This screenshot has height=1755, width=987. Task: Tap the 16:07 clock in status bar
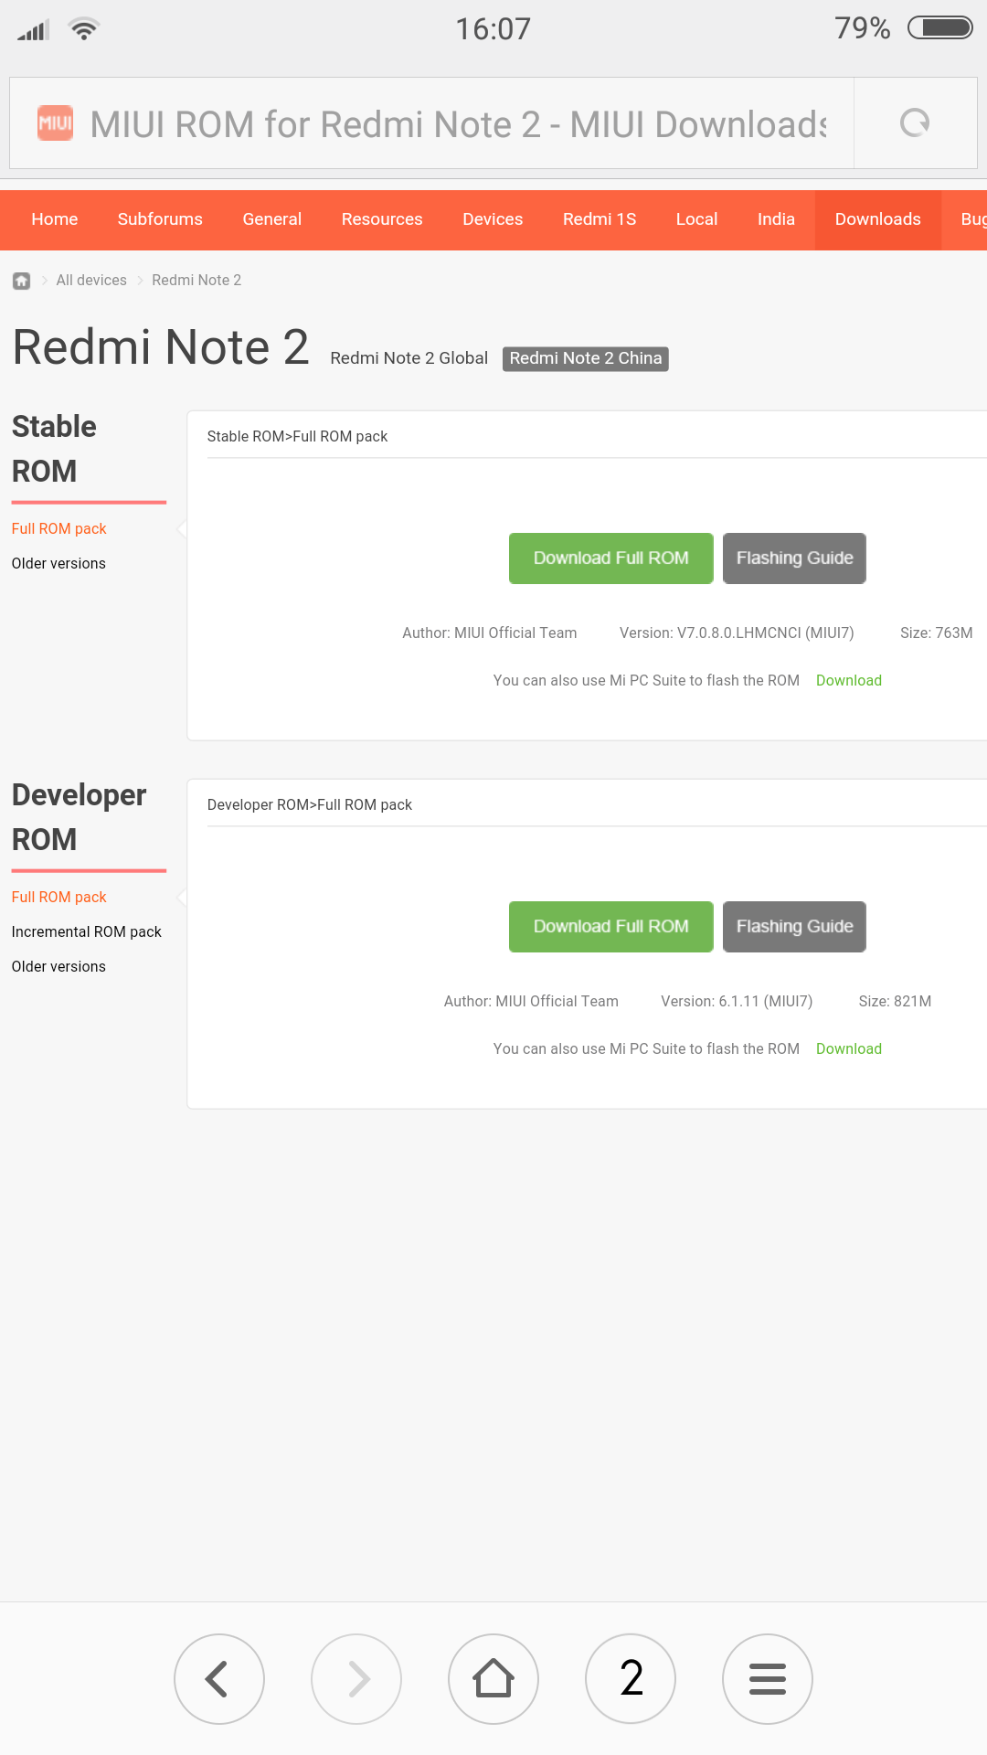(x=493, y=29)
